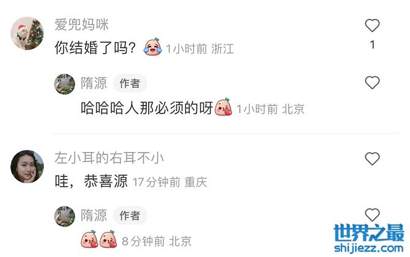Tap the 作者 badge in the second reply
The width and height of the screenshot is (410, 257).
click(x=130, y=215)
